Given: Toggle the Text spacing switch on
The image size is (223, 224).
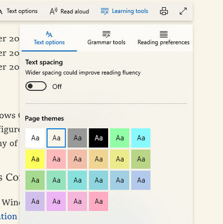Looking at the screenshot, I should (x=36, y=86).
